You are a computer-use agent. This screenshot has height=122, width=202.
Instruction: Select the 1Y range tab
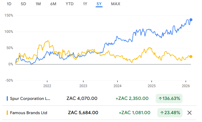(x=85, y=4)
